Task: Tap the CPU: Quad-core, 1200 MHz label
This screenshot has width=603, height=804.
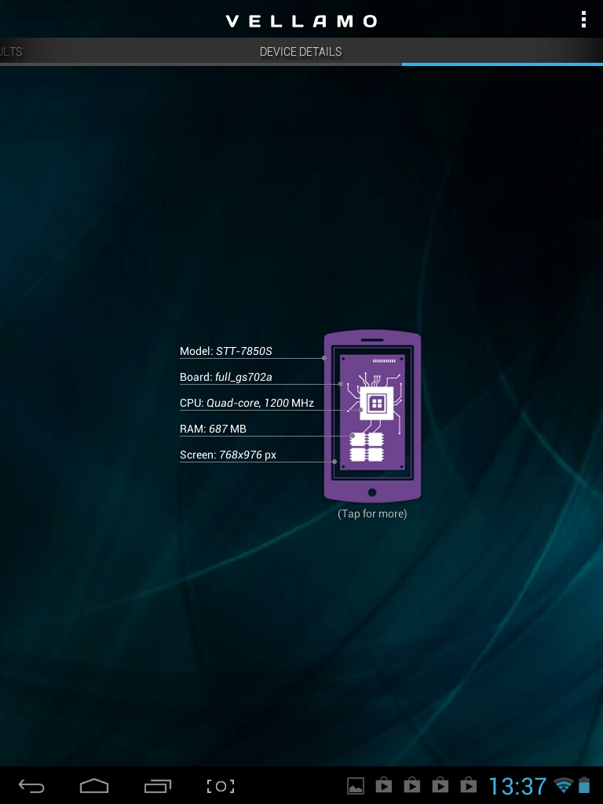Action: (x=247, y=404)
